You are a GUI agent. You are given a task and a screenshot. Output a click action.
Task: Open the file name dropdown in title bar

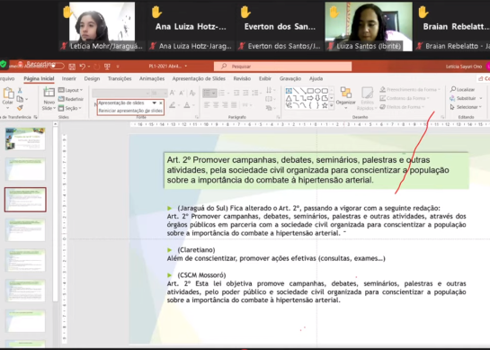tap(186, 67)
